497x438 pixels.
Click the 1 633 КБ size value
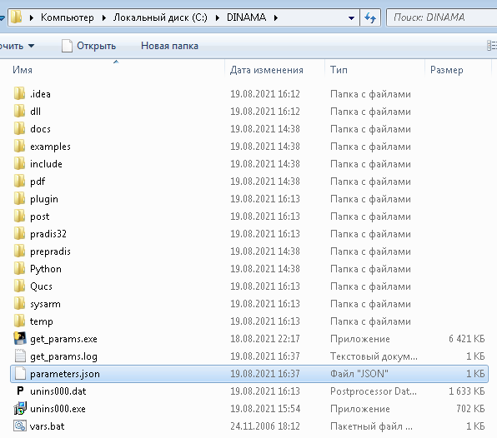[x=467, y=391]
